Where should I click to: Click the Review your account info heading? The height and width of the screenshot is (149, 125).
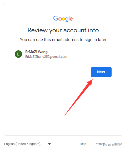coord(63,30)
